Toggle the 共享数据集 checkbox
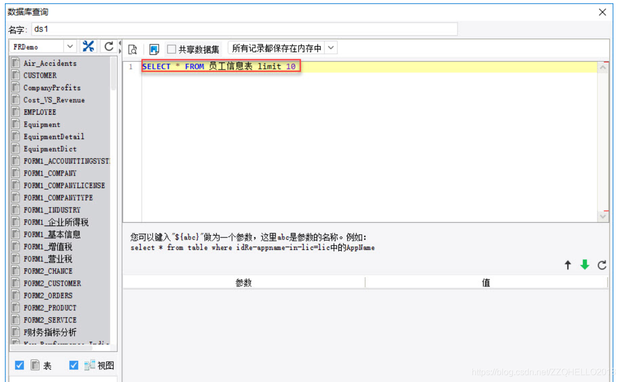Screen dimensions: 621x382 pyautogui.click(x=171, y=49)
